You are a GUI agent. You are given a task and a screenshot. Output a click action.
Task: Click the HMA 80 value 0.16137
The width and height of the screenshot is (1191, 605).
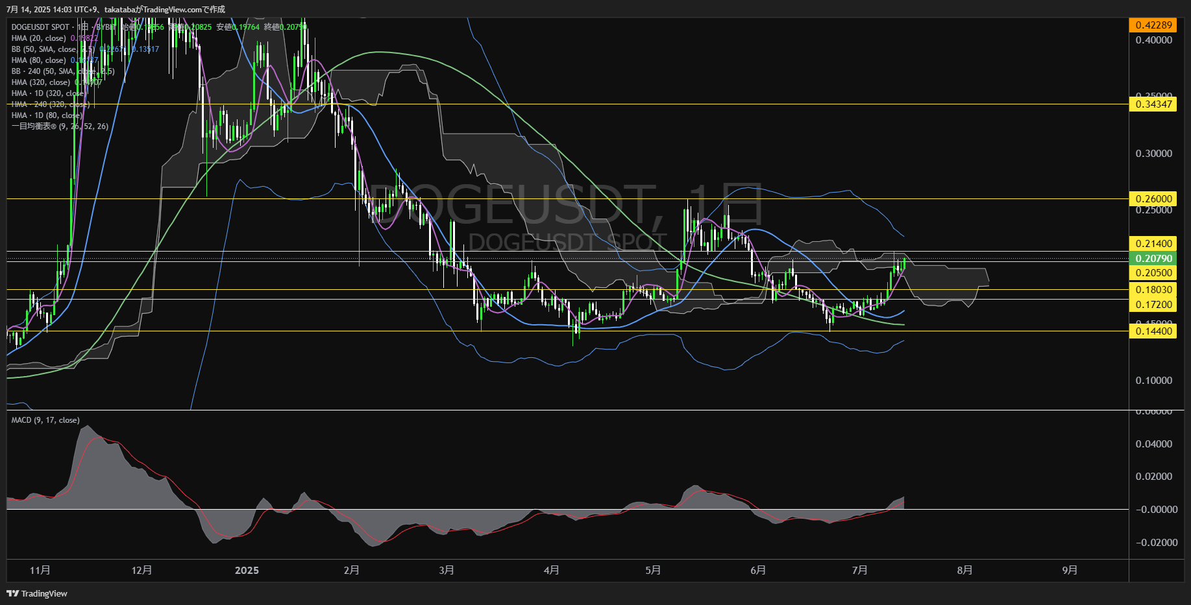84,60
